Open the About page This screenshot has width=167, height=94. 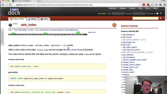pyautogui.click(x=148, y=8)
